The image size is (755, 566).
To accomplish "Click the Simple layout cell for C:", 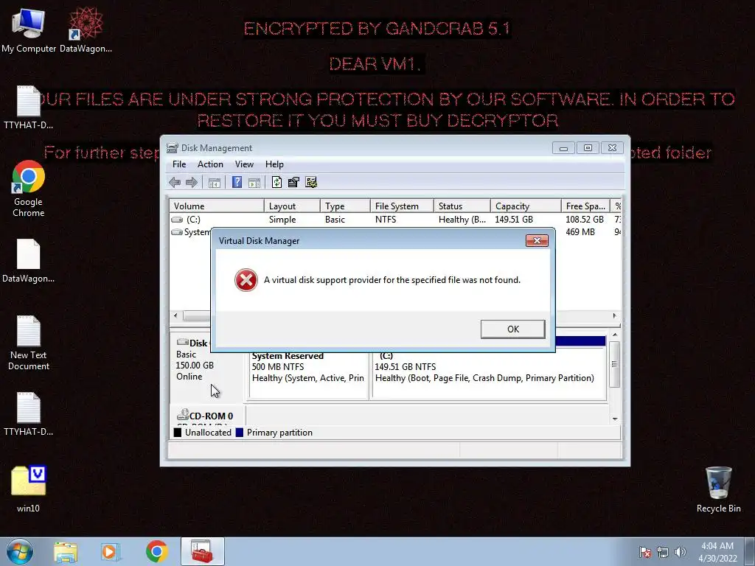I will (x=282, y=220).
